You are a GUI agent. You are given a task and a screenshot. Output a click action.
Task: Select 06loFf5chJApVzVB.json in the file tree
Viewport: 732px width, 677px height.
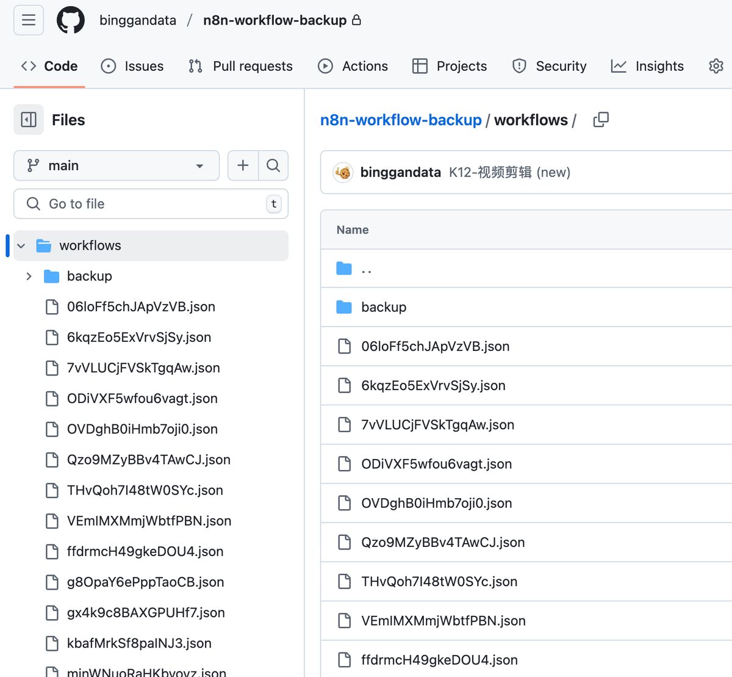pos(141,306)
